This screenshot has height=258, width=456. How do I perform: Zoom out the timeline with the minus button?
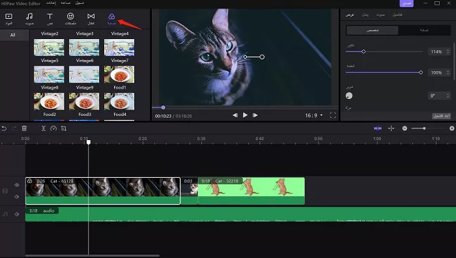405,128
